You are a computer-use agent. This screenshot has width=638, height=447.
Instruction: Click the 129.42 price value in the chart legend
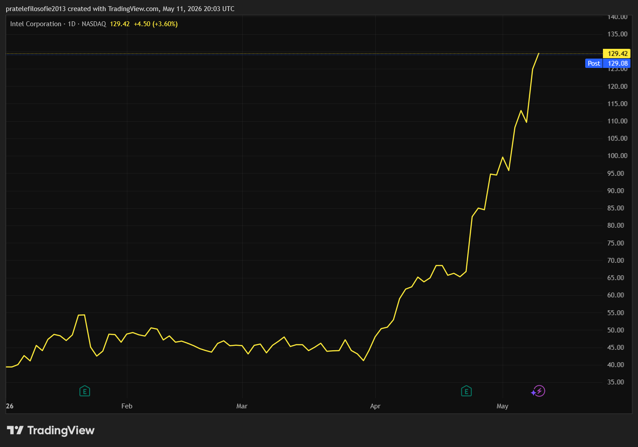pyautogui.click(x=120, y=24)
